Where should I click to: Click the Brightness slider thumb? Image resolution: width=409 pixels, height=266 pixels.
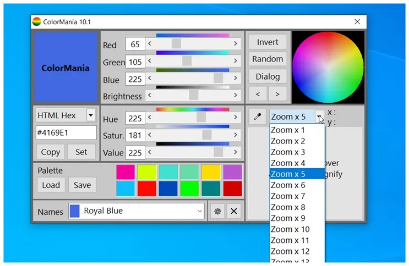point(194,95)
